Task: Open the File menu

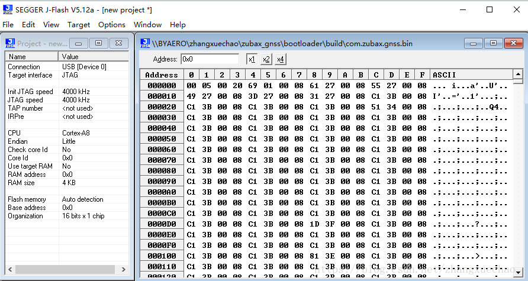Action: (x=8, y=25)
